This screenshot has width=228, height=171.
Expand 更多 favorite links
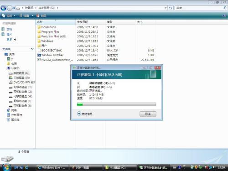tap(11, 40)
